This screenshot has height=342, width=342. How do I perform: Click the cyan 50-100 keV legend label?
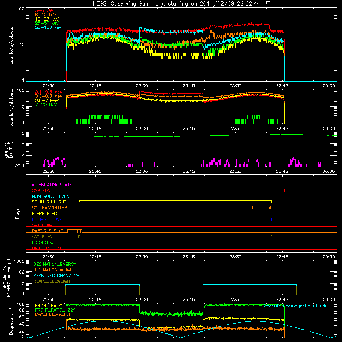[x=48, y=27]
